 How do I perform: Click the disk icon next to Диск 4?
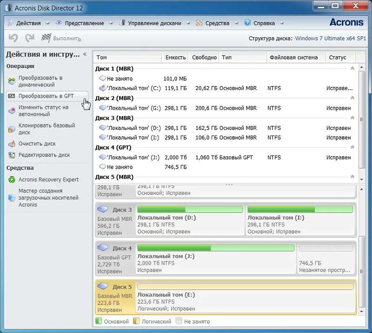(103, 248)
